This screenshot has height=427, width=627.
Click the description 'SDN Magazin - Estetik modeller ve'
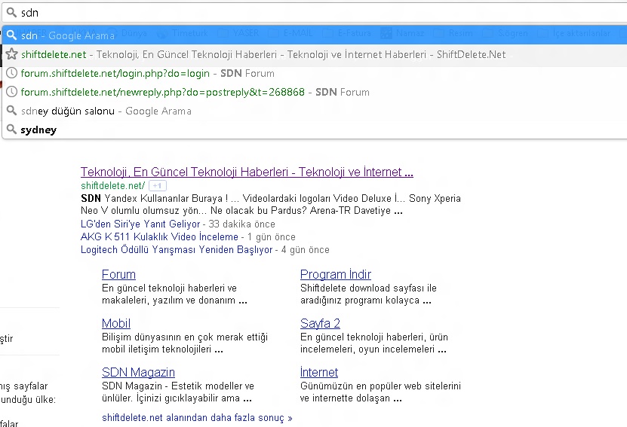point(178,386)
